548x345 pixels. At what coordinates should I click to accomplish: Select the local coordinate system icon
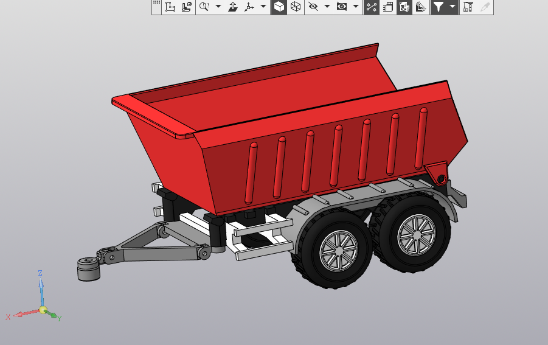coord(170,7)
